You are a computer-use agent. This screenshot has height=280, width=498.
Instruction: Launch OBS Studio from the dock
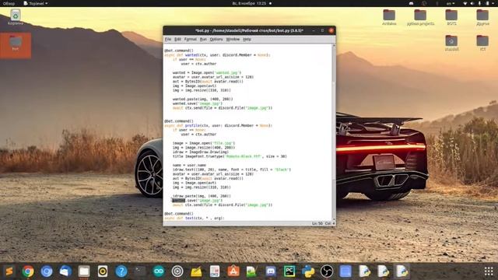[327, 271]
